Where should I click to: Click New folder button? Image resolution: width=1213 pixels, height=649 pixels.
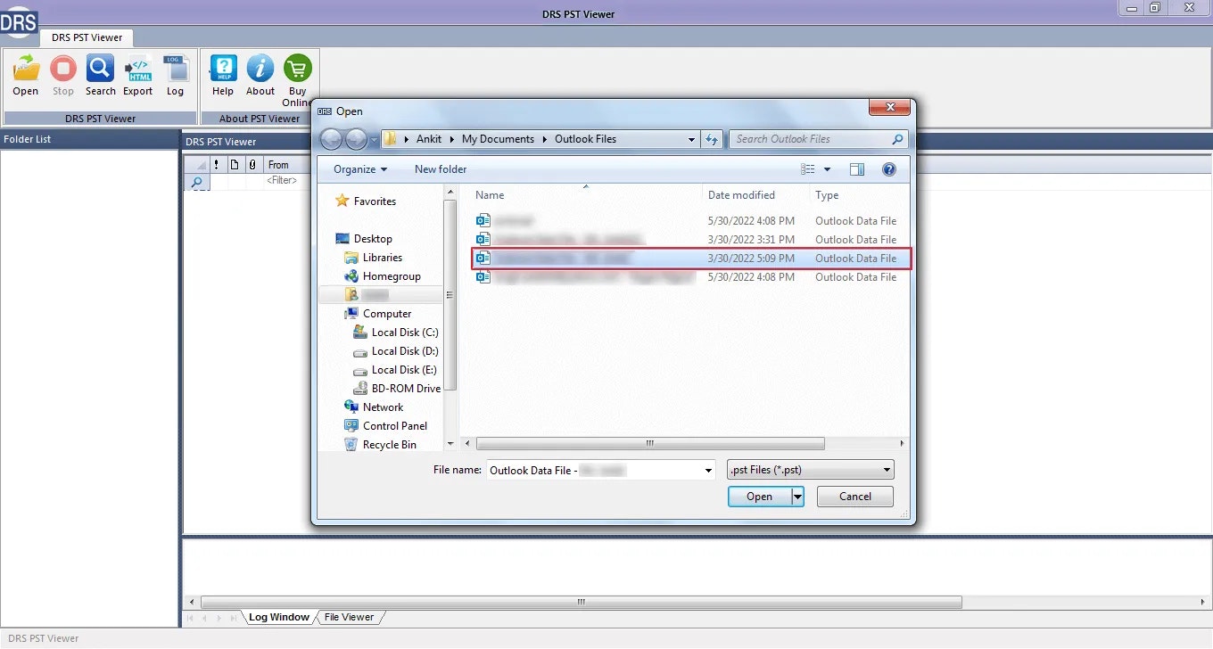point(441,168)
